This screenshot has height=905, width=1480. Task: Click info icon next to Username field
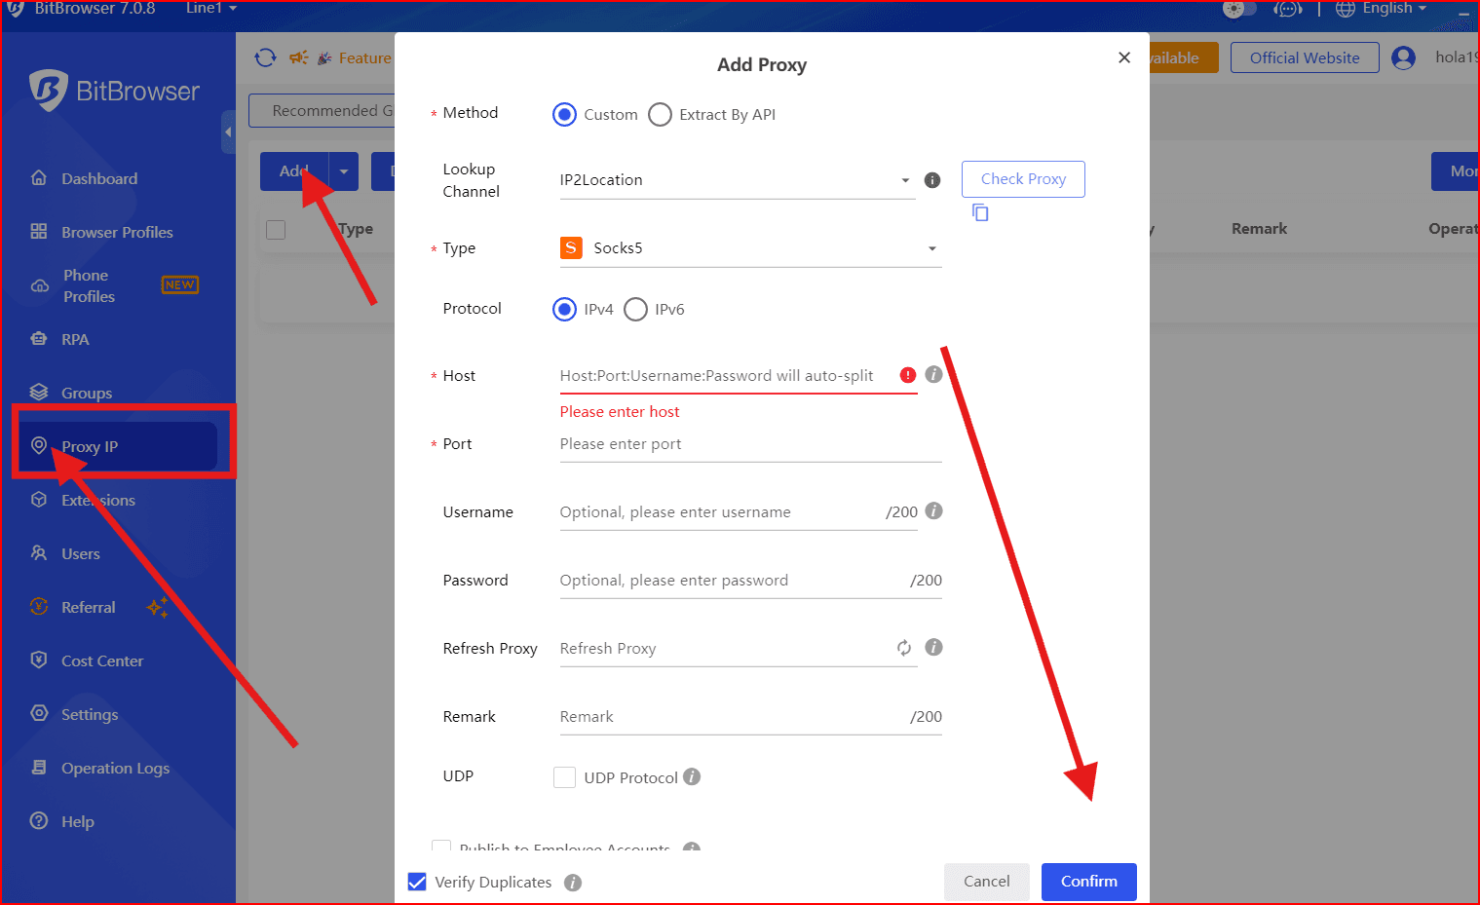933,511
